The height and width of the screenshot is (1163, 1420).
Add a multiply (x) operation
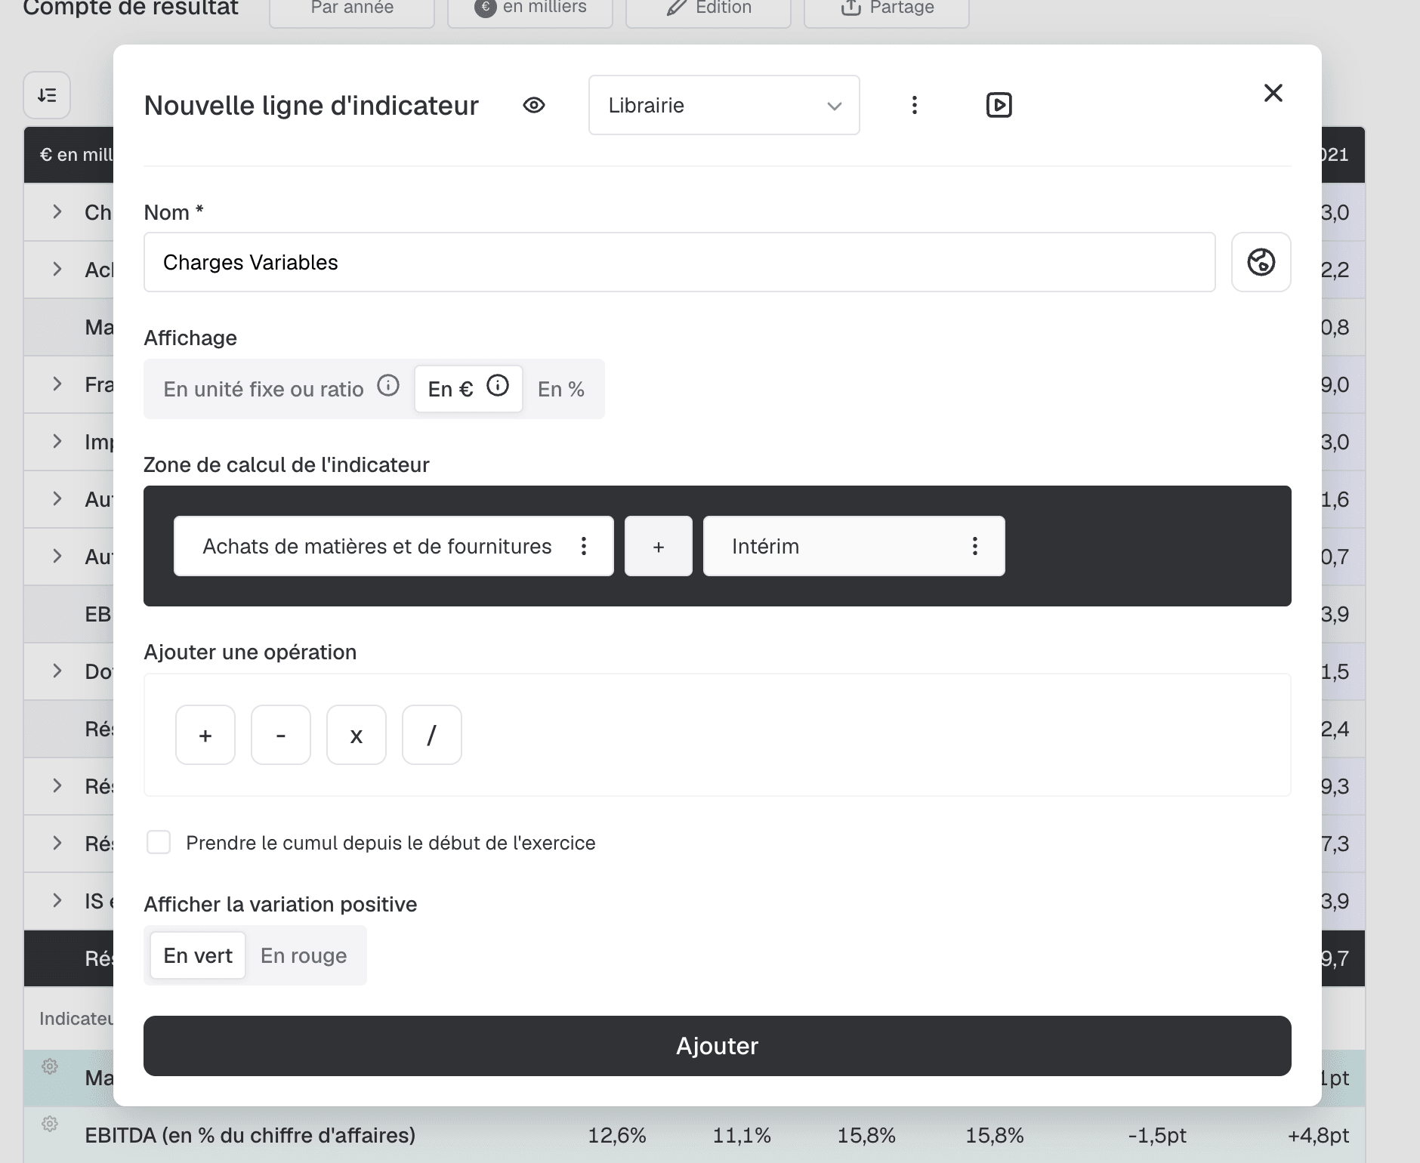(x=357, y=735)
